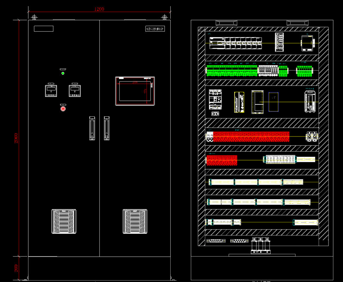Select the 2000 height dimension text
Screen dimensions: 343x282
(x=16, y=138)
